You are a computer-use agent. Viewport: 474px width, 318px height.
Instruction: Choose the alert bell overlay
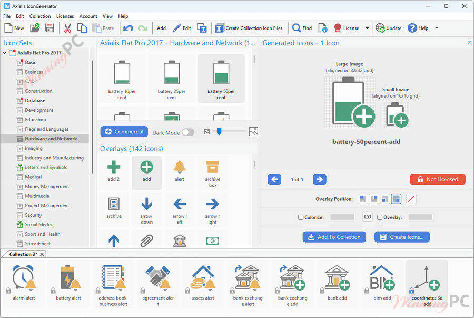[x=180, y=172]
